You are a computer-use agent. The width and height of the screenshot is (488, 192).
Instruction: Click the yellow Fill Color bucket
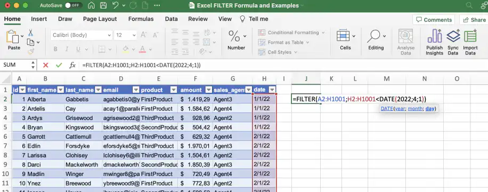click(x=126, y=49)
